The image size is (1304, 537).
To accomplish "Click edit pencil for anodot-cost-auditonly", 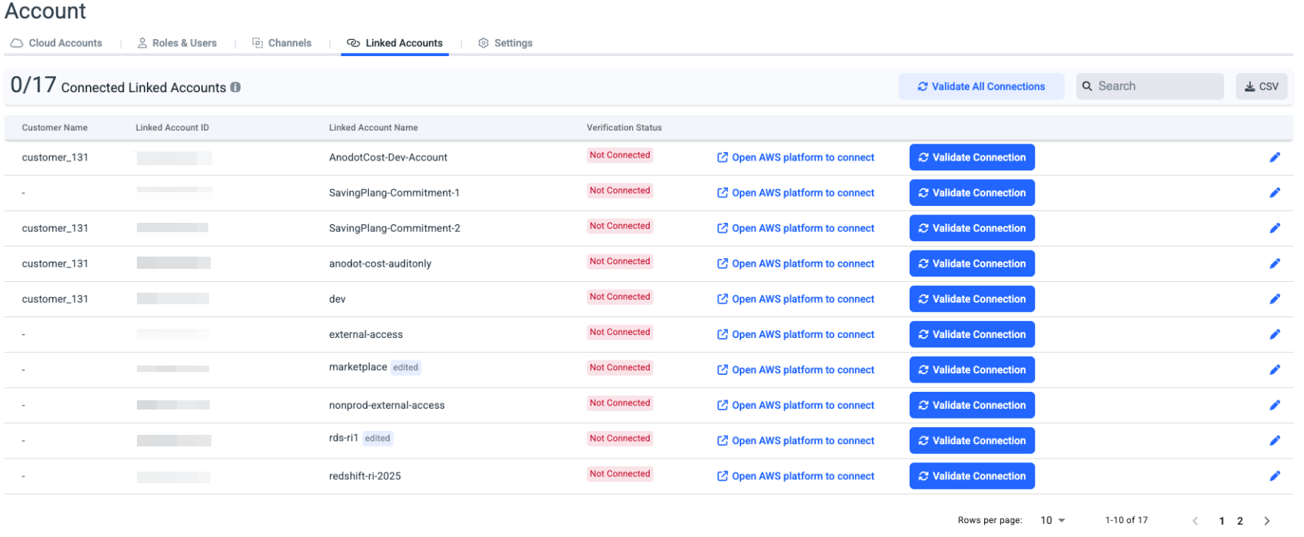I will (x=1274, y=264).
